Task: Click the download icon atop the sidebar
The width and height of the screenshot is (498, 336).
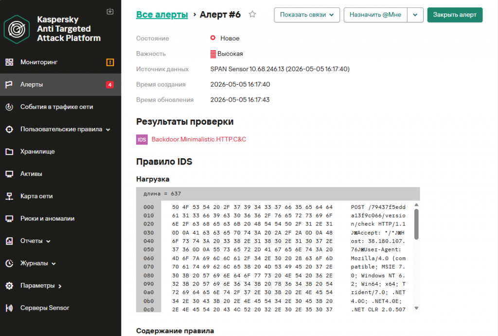Action: pos(110,12)
